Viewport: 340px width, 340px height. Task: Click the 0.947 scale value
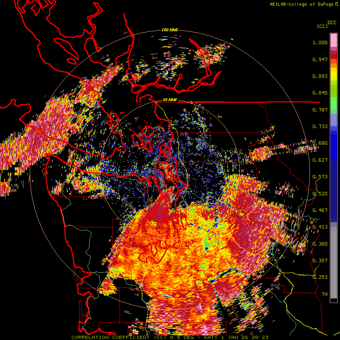point(320,59)
